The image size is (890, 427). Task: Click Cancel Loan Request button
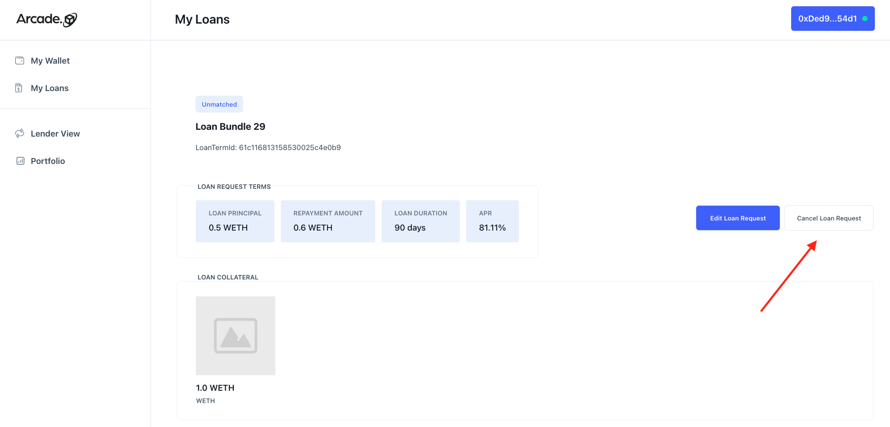[x=829, y=218]
